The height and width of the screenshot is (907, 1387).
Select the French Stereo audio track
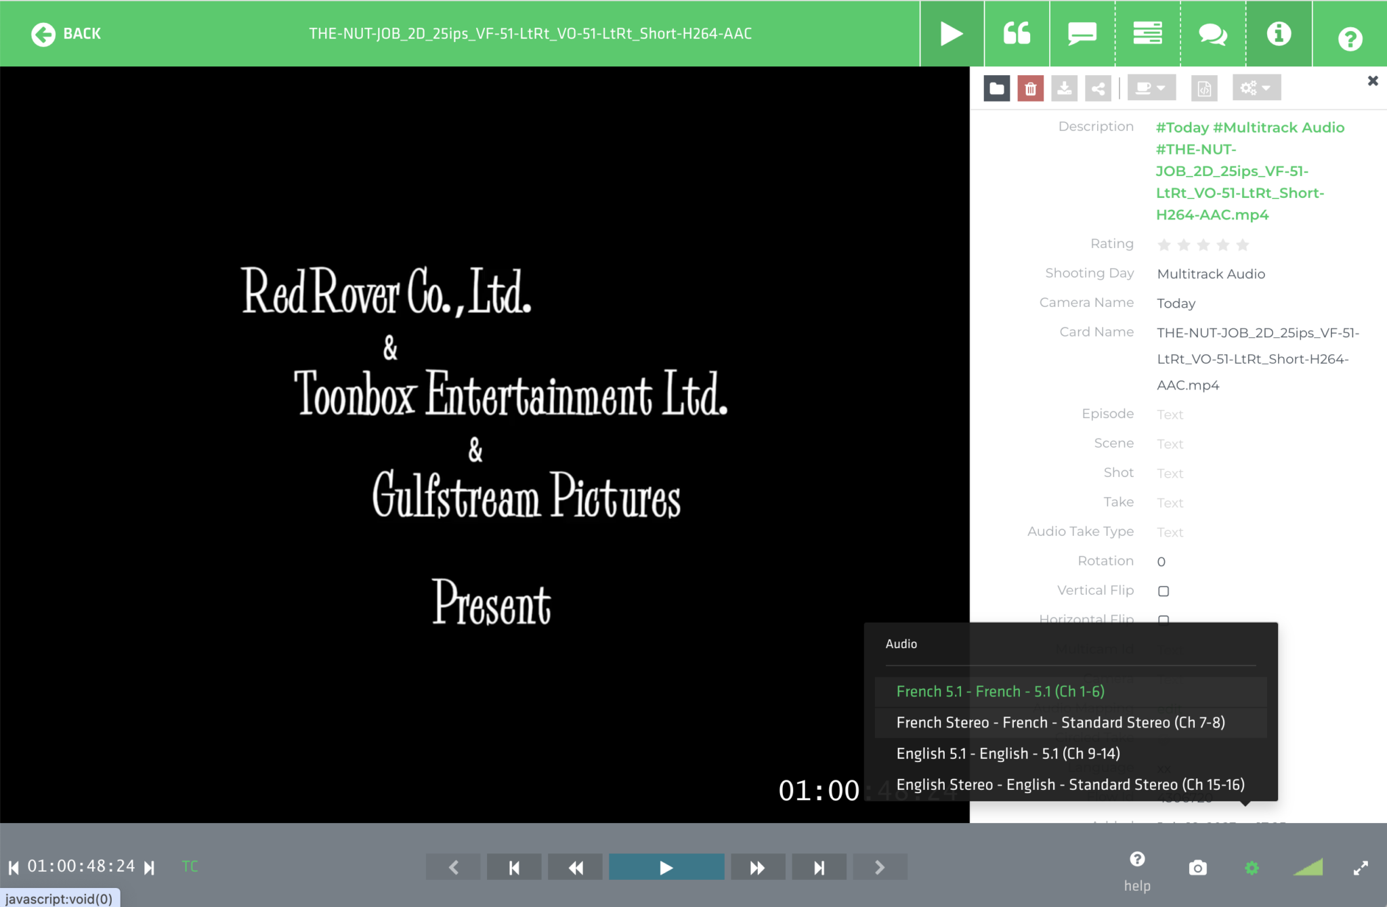(1060, 722)
